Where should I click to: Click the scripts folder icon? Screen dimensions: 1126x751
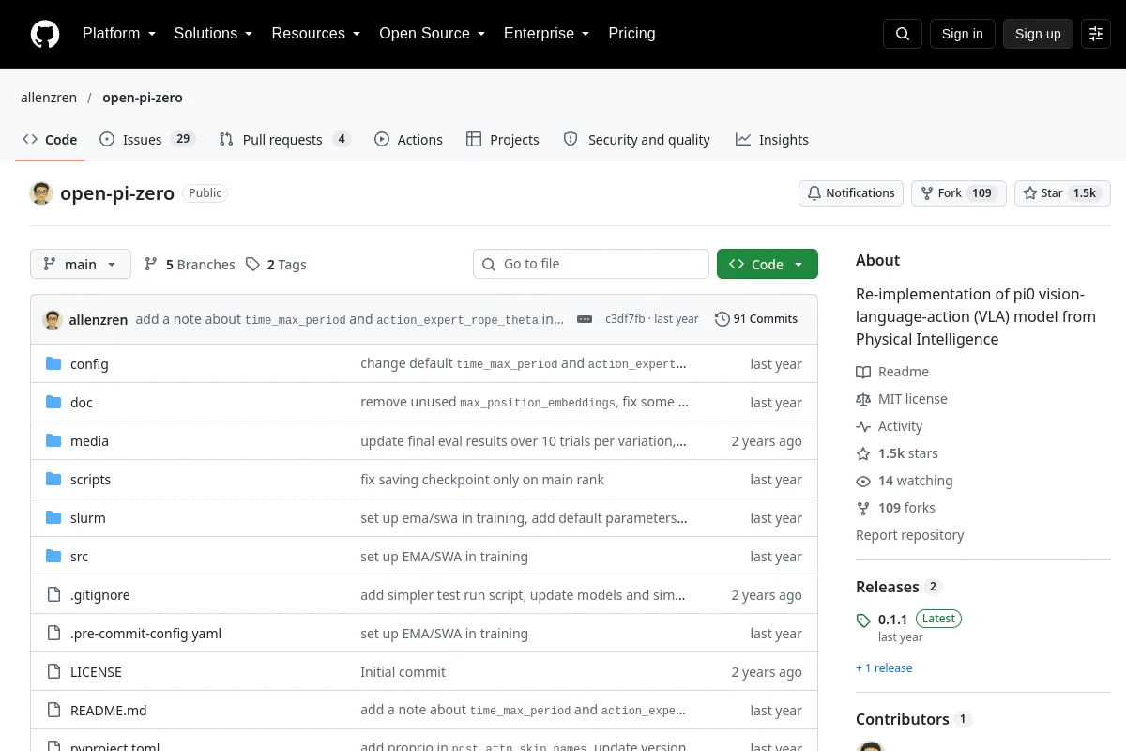coord(53,479)
